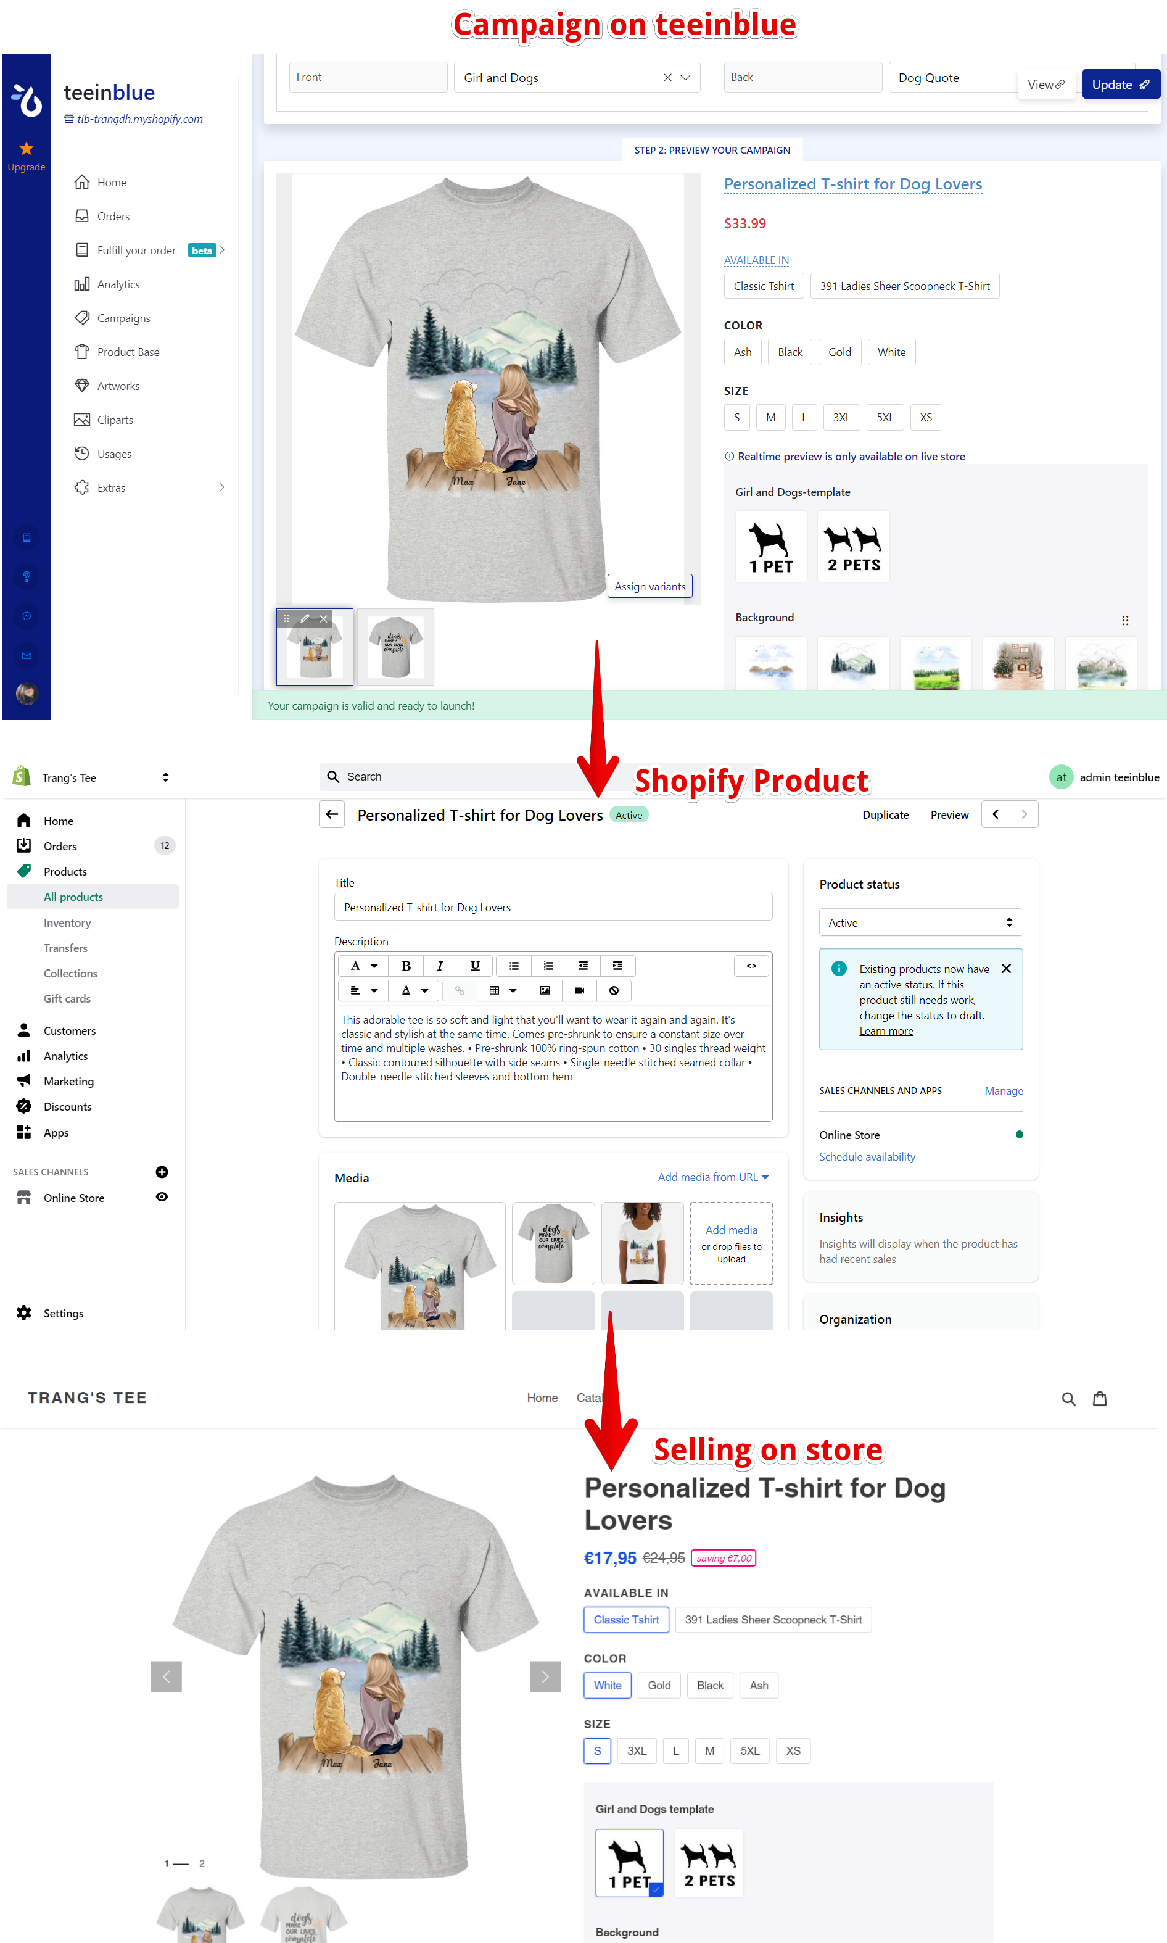Click the Upgrade star icon in teeinblue sidebar

tap(27, 149)
